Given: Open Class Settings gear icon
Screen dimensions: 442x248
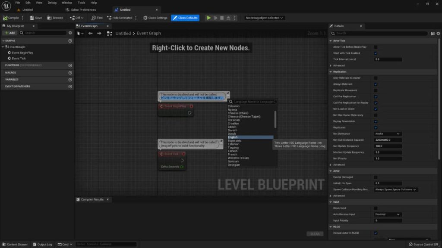Looking at the screenshot, I should [x=145, y=18].
